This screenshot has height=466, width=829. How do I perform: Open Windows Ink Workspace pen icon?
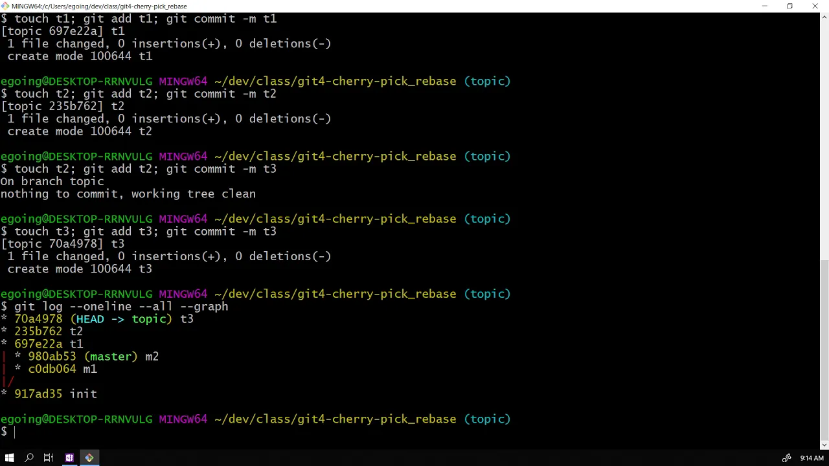point(787,458)
